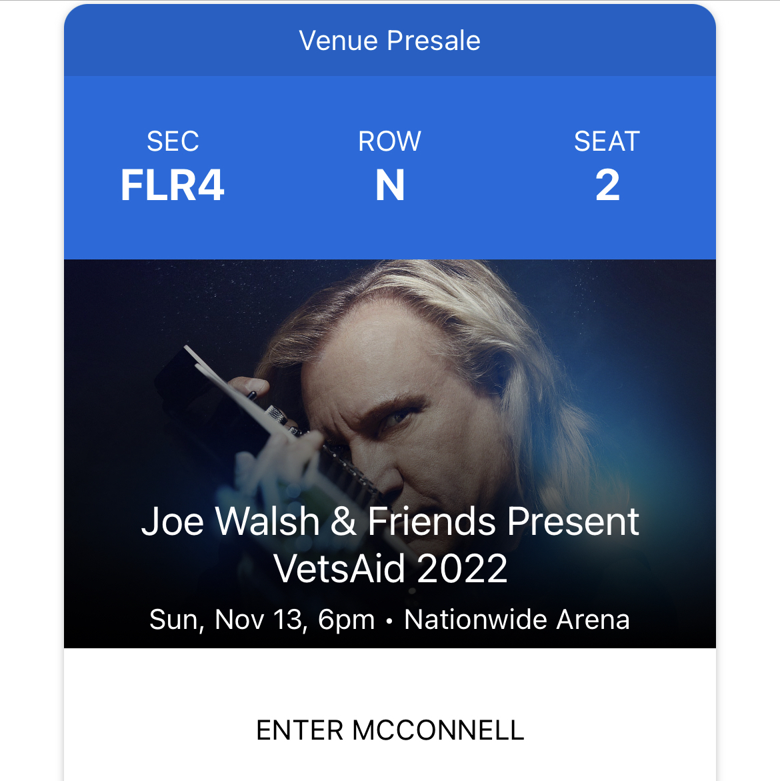The width and height of the screenshot is (780, 781).
Task: Tap the dot separator between time and venue
Action: [x=389, y=621]
